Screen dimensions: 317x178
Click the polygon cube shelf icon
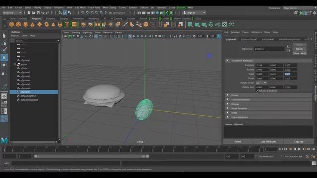pyautogui.click(x=18, y=24)
